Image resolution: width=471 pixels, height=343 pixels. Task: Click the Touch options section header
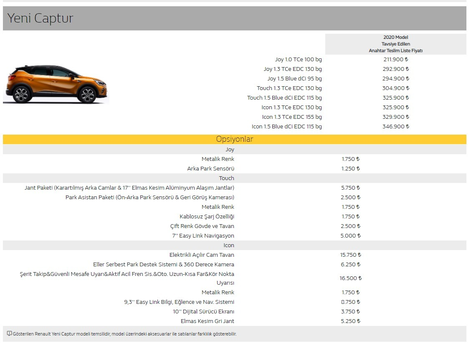click(x=235, y=178)
